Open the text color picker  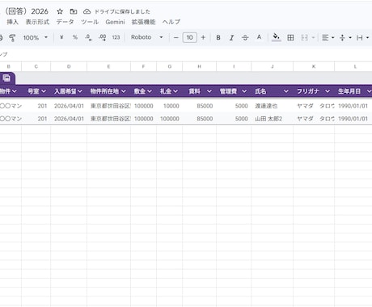[259, 37]
